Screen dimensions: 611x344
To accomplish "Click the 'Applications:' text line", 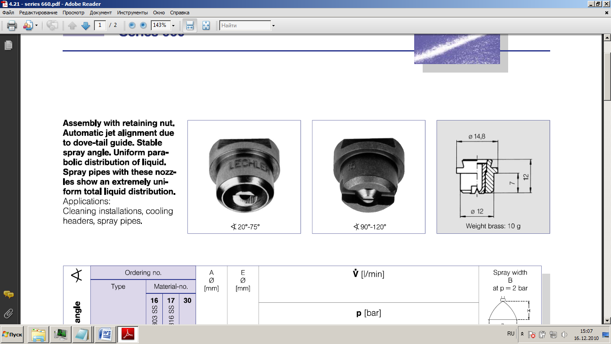I will click(87, 201).
